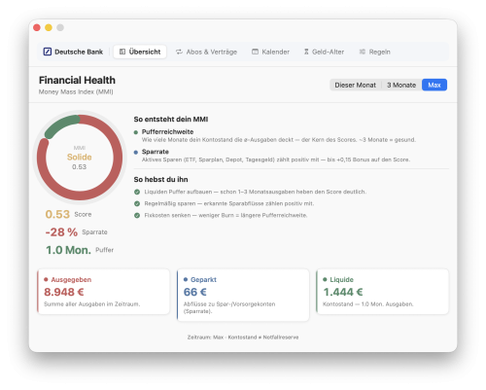
Task: Open the Regeln tab
Action: (374, 52)
